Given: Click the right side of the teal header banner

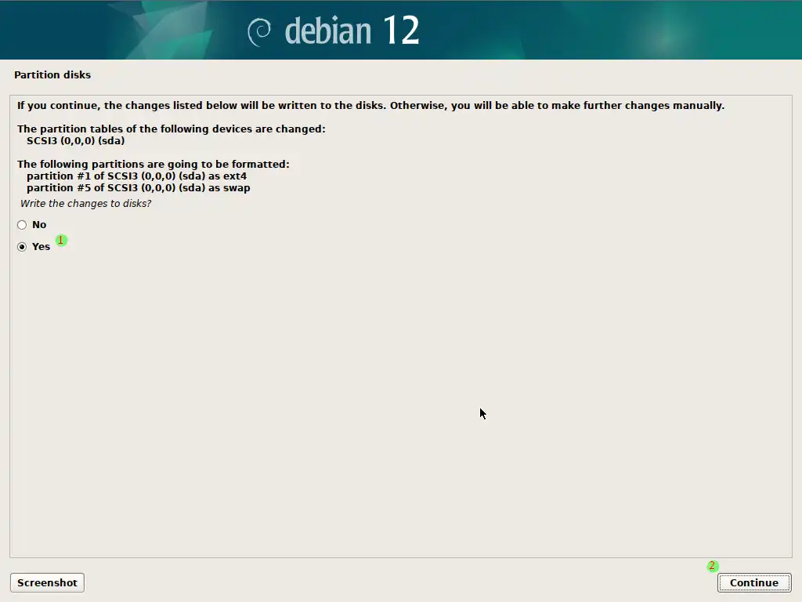Looking at the screenshot, I should [x=666, y=31].
